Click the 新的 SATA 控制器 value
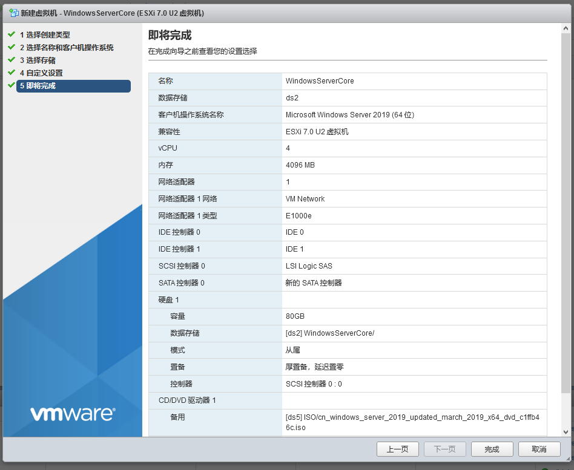 coord(314,283)
